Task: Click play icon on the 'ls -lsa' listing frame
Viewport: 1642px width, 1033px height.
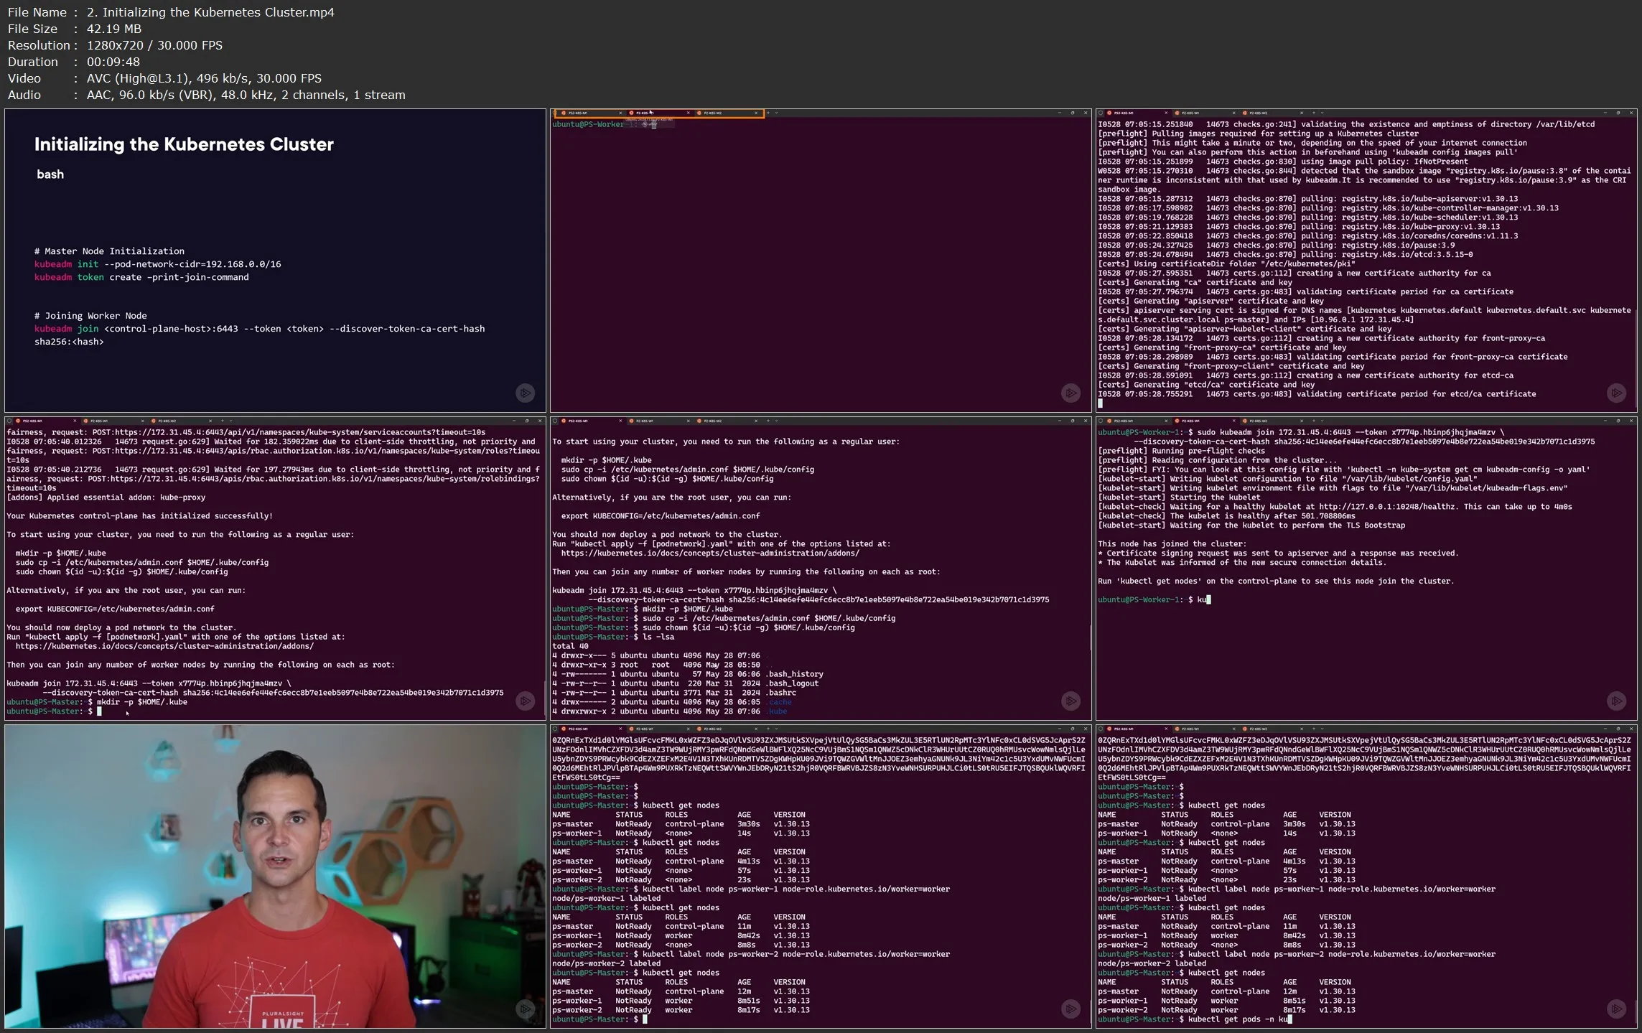Action: coord(1070,701)
